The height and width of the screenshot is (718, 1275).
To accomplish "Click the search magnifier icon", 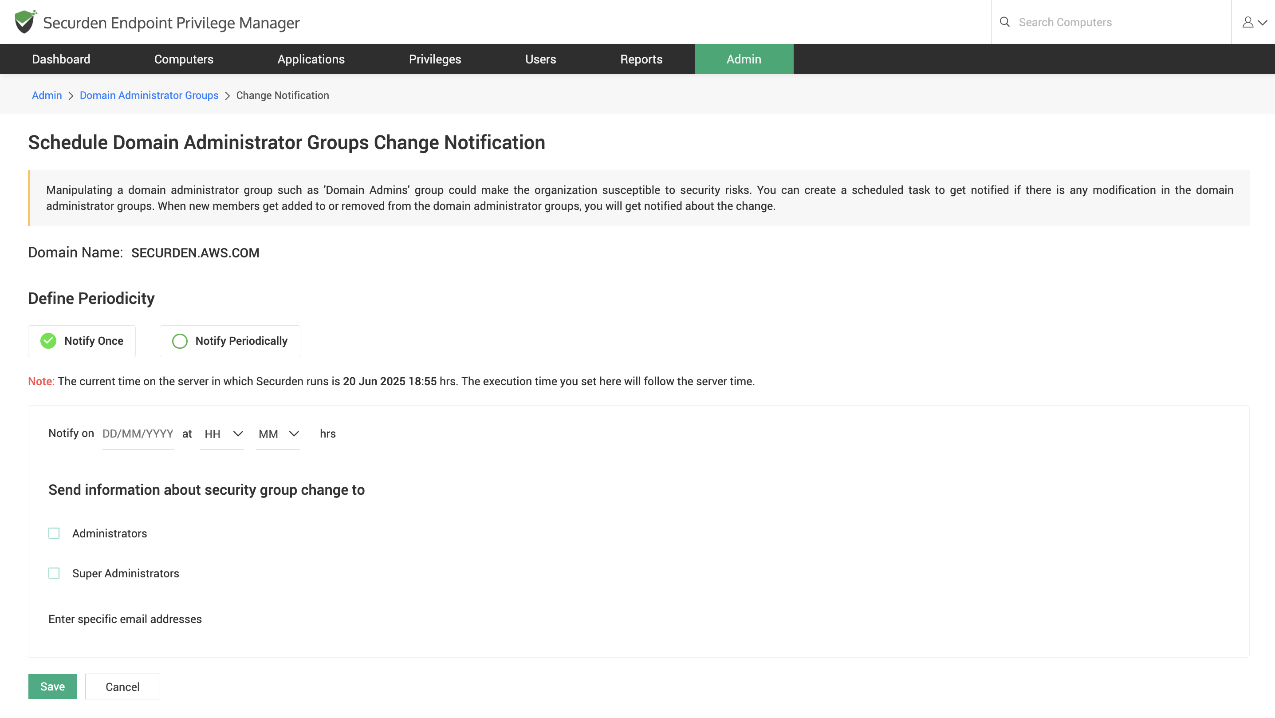I will tap(1005, 22).
